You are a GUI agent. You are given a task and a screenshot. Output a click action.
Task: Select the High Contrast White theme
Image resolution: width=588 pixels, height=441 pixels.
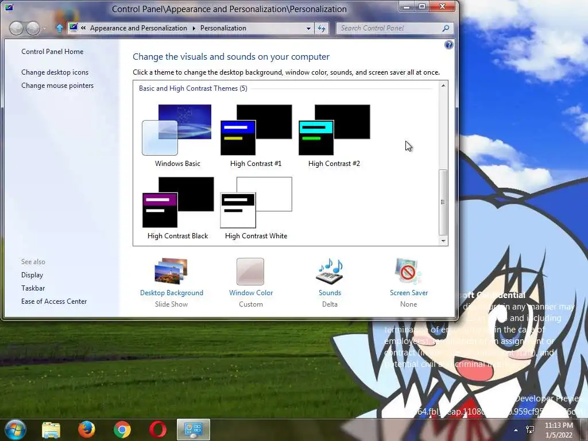pos(256,208)
